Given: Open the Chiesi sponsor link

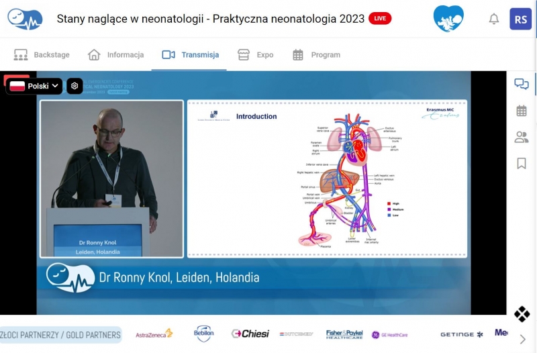Looking at the screenshot, I should pos(250,334).
